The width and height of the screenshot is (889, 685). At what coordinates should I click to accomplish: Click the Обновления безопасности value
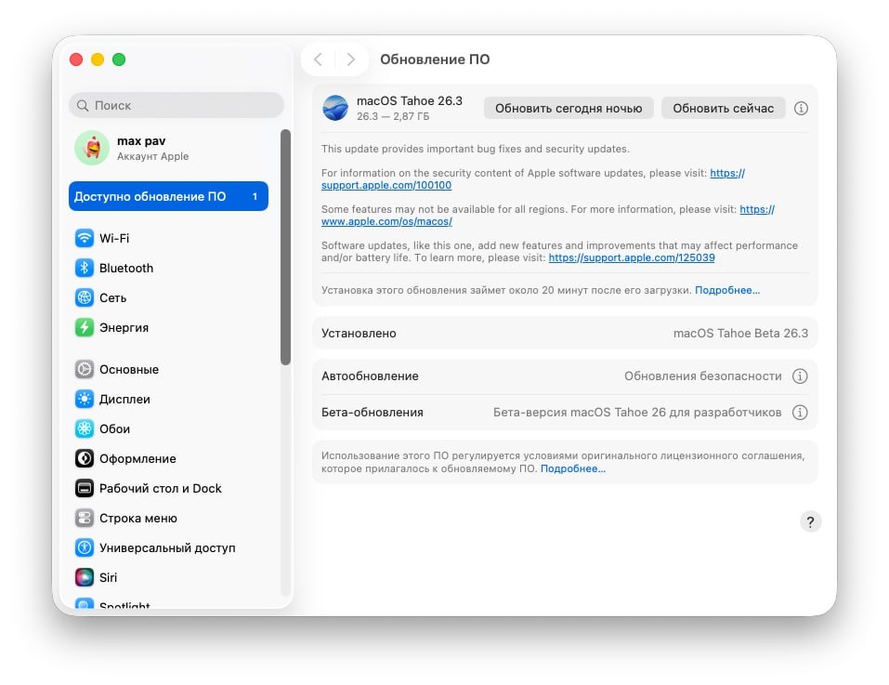coord(702,375)
